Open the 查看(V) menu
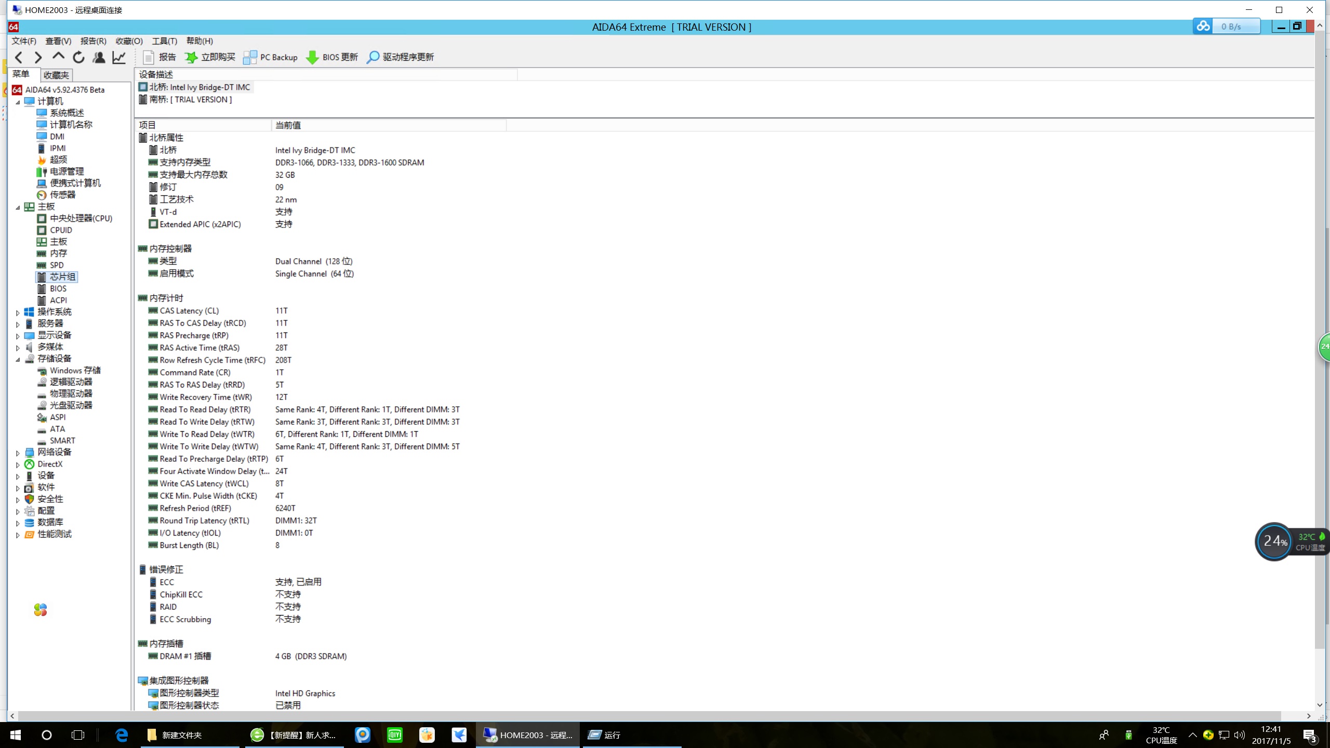 [58, 41]
